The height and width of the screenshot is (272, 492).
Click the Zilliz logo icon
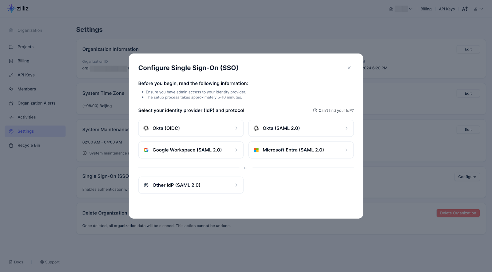(11, 9)
